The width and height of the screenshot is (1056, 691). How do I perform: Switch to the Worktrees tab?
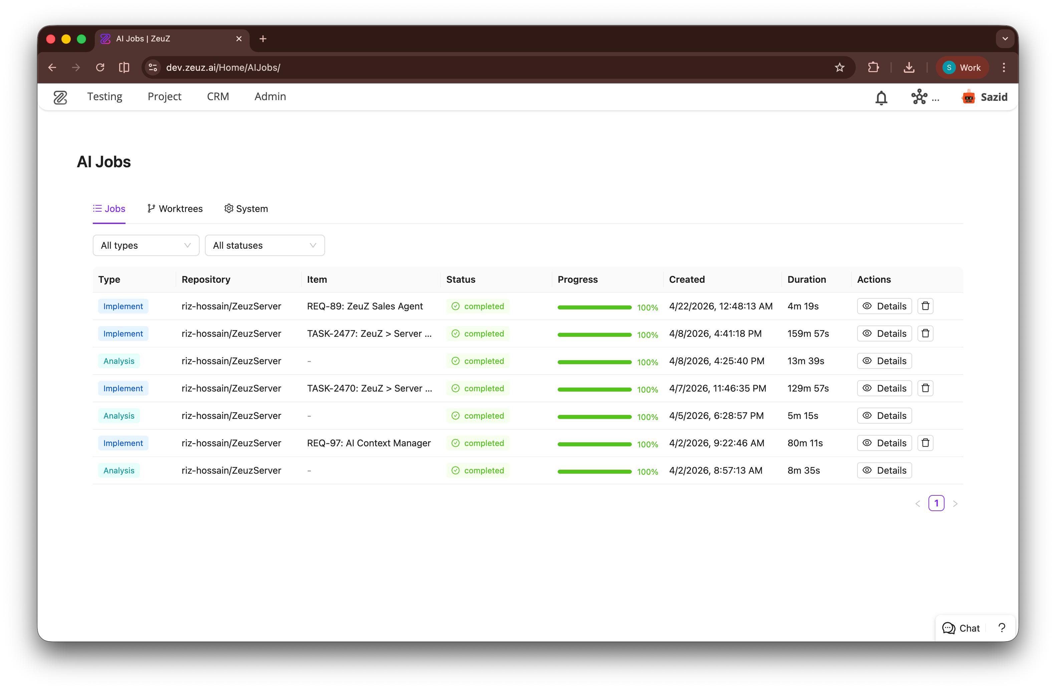(x=175, y=209)
